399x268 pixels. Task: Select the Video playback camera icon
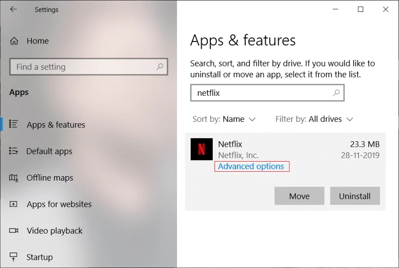(13, 231)
